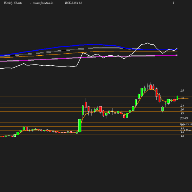Viewport: 192px width, 192px height.
Task: Select the price axis label 20
Action: click(x=182, y=109)
